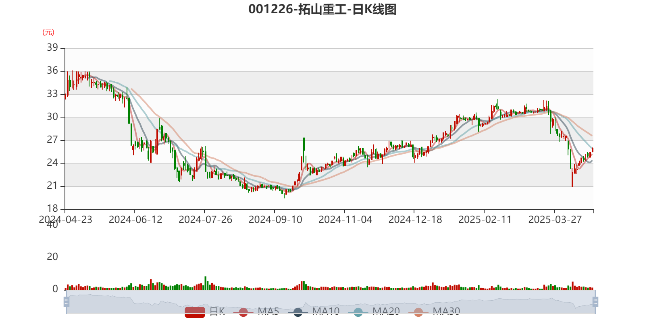Viewport: 645px width, 322px height.
Task: Click the y-axis price label 30
Action: coord(52,117)
